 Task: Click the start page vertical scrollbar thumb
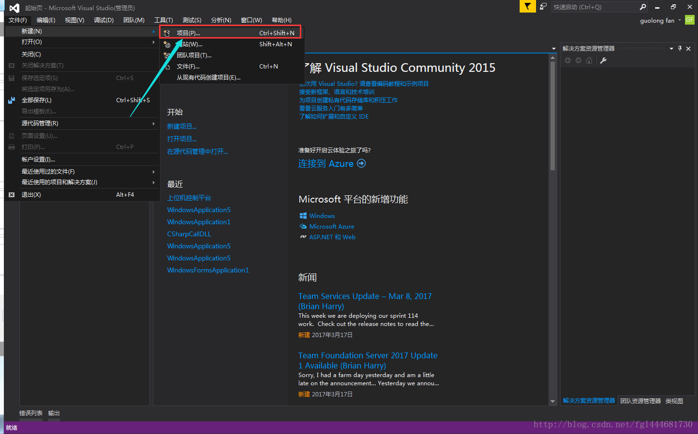click(552, 116)
